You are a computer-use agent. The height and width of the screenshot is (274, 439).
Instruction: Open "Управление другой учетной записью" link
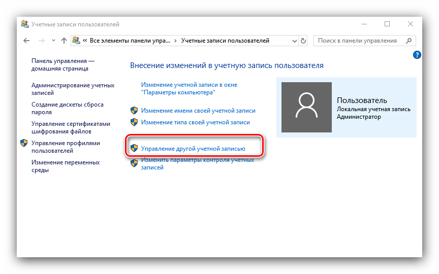(x=193, y=149)
